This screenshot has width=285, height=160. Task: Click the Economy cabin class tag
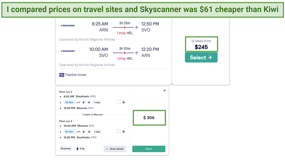[66, 149]
